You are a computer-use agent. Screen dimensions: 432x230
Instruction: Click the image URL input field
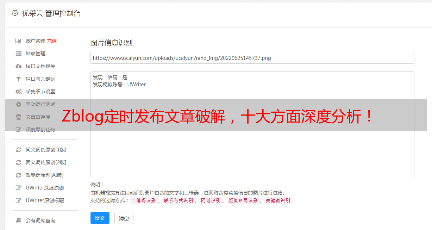[x=252, y=58]
